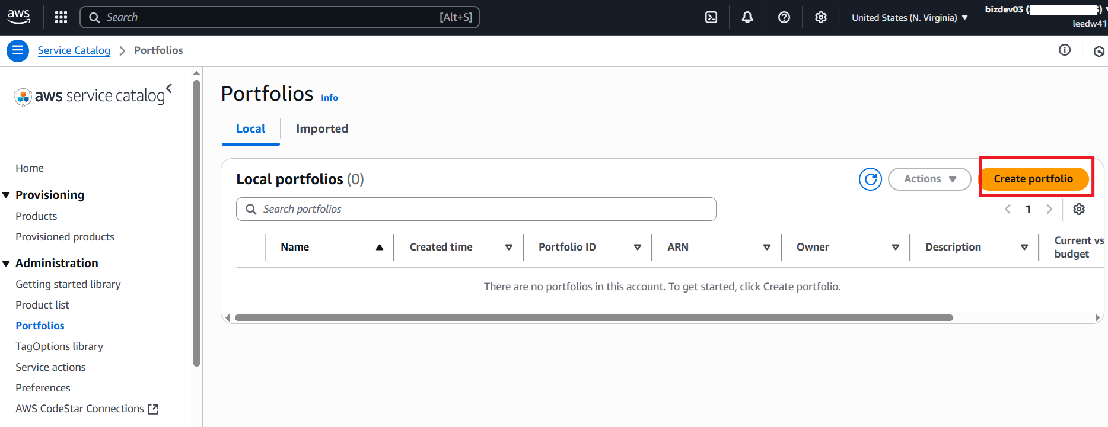Open the help question mark menu
The width and height of the screenshot is (1108, 427).
[x=784, y=17]
